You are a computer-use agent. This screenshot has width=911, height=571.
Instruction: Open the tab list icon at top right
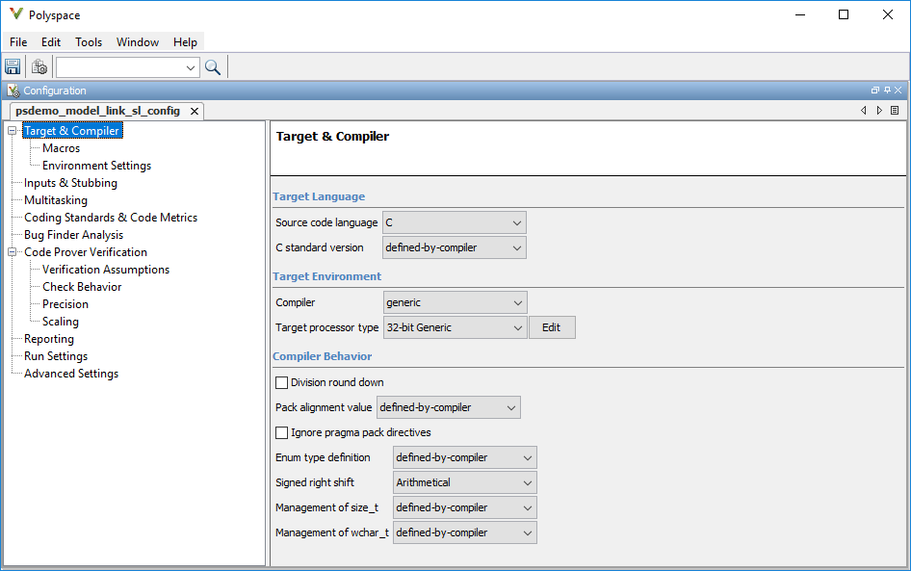895,110
